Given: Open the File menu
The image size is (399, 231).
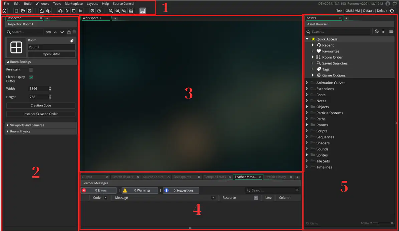Looking at the screenshot, I should [x=6, y=4].
